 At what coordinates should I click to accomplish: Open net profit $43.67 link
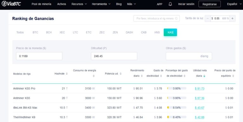[x=200, y=108]
